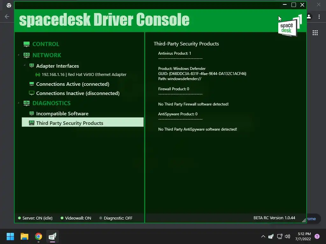Viewport: 326px width, 244px height.
Task: Click the green Videowall status dot
Action: point(62,218)
